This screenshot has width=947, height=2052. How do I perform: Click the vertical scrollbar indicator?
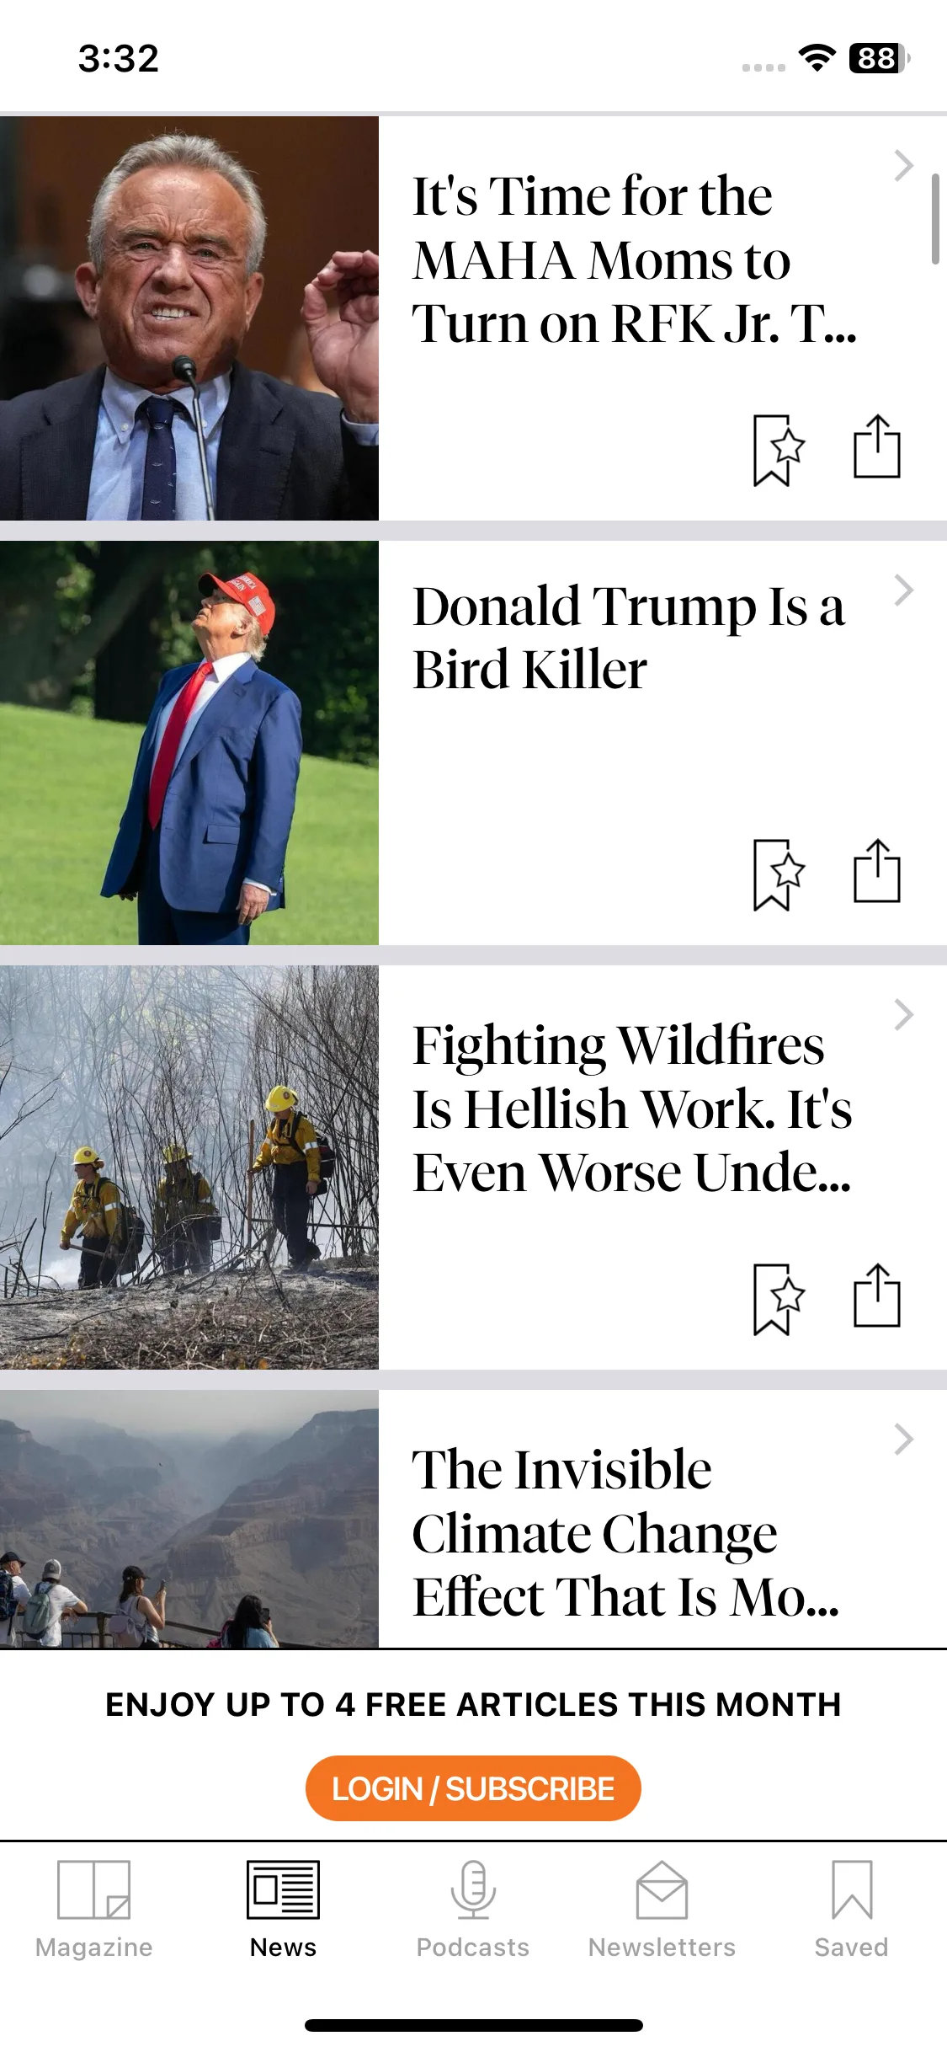pyautogui.click(x=935, y=219)
